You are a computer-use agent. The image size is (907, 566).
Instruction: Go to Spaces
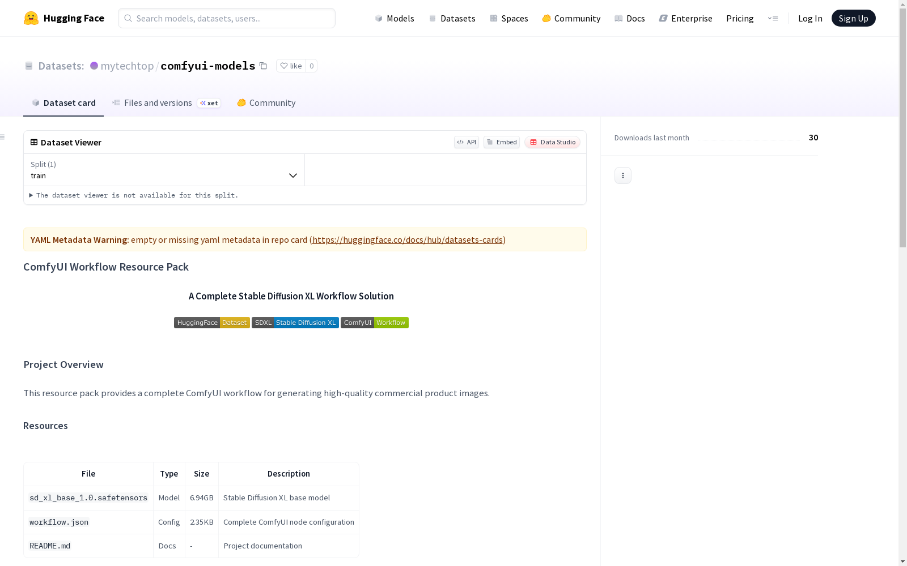[x=509, y=18]
